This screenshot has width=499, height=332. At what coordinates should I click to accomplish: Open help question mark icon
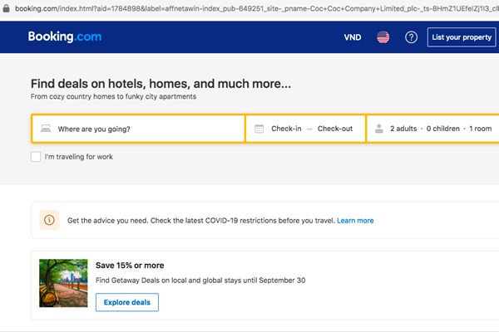(x=411, y=37)
